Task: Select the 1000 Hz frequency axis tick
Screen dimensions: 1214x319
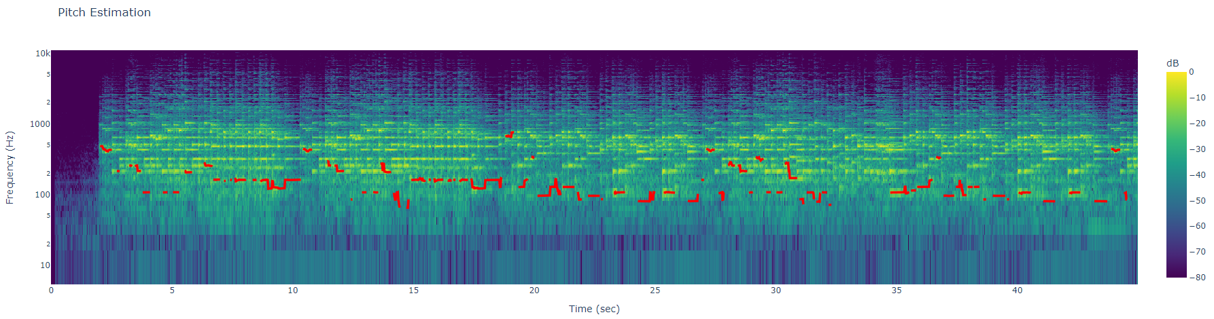Action: pos(39,124)
